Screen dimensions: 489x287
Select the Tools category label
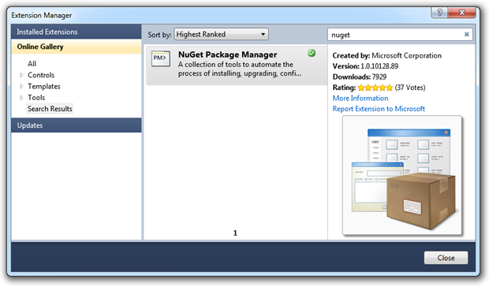(36, 98)
